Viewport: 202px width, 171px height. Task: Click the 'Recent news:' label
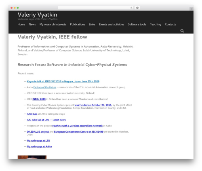(x=26, y=74)
